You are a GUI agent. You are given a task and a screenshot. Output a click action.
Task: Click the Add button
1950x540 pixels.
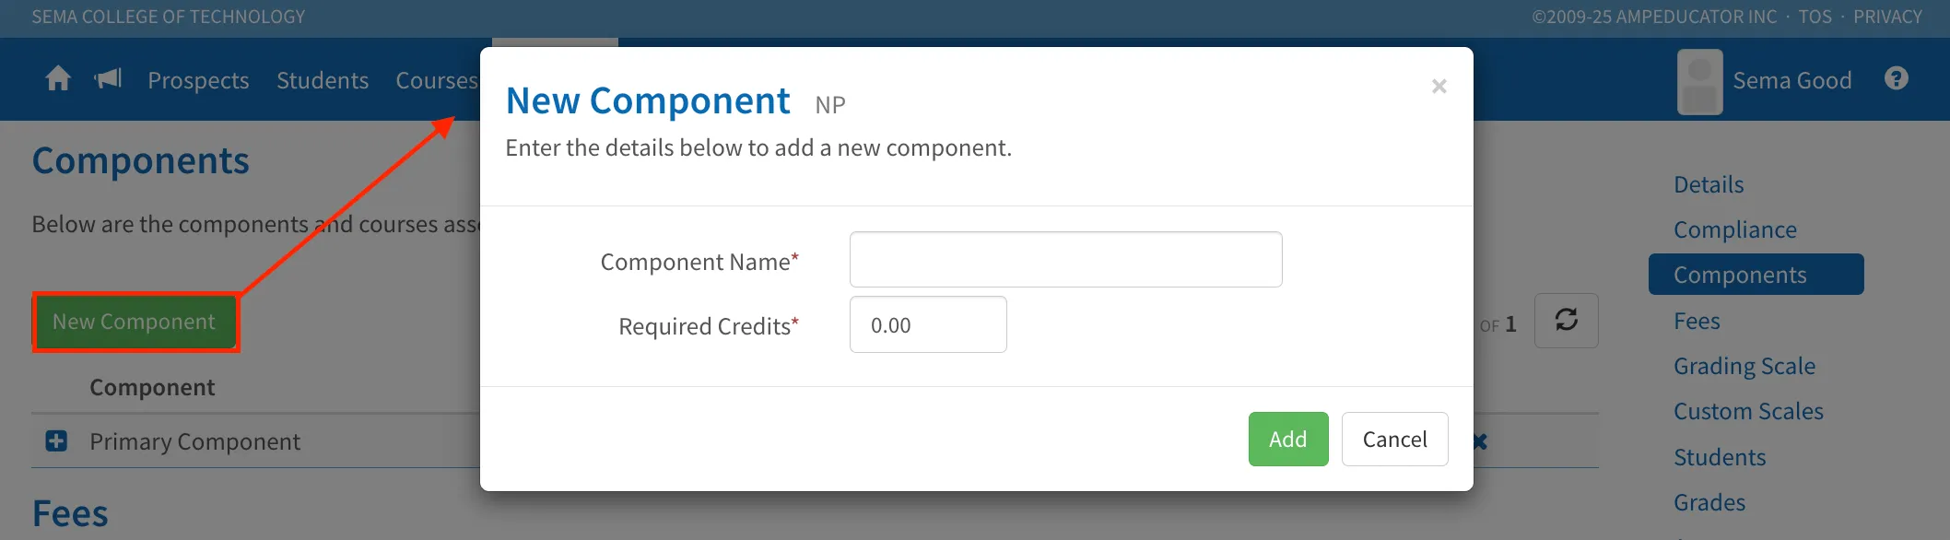(1287, 439)
